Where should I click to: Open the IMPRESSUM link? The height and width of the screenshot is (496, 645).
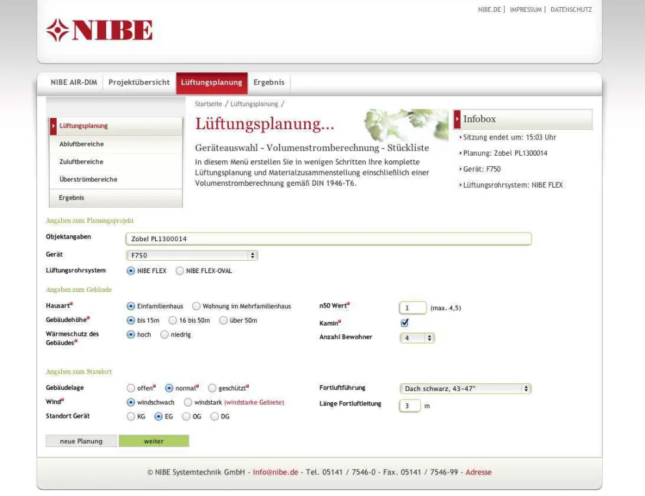526,10
